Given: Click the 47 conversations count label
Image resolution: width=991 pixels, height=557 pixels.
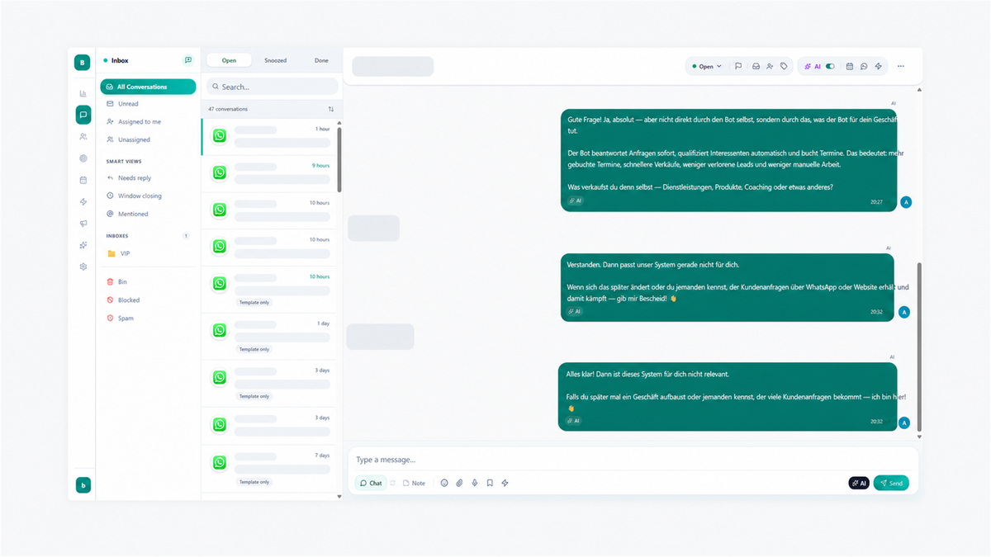Looking at the screenshot, I should pos(228,109).
